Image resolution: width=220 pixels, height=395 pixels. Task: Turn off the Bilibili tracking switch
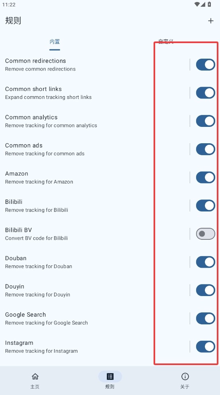pyautogui.click(x=205, y=205)
